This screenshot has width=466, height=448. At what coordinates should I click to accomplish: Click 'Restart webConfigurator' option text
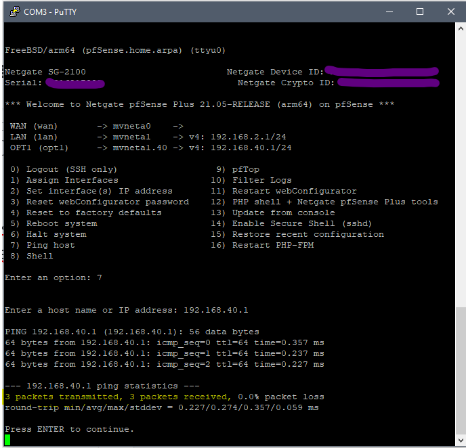tap(294, 191)
